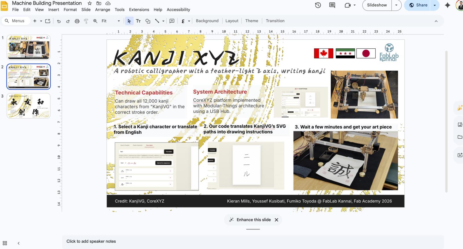Open the Meet call options dropdown arrow

point(354,5)
